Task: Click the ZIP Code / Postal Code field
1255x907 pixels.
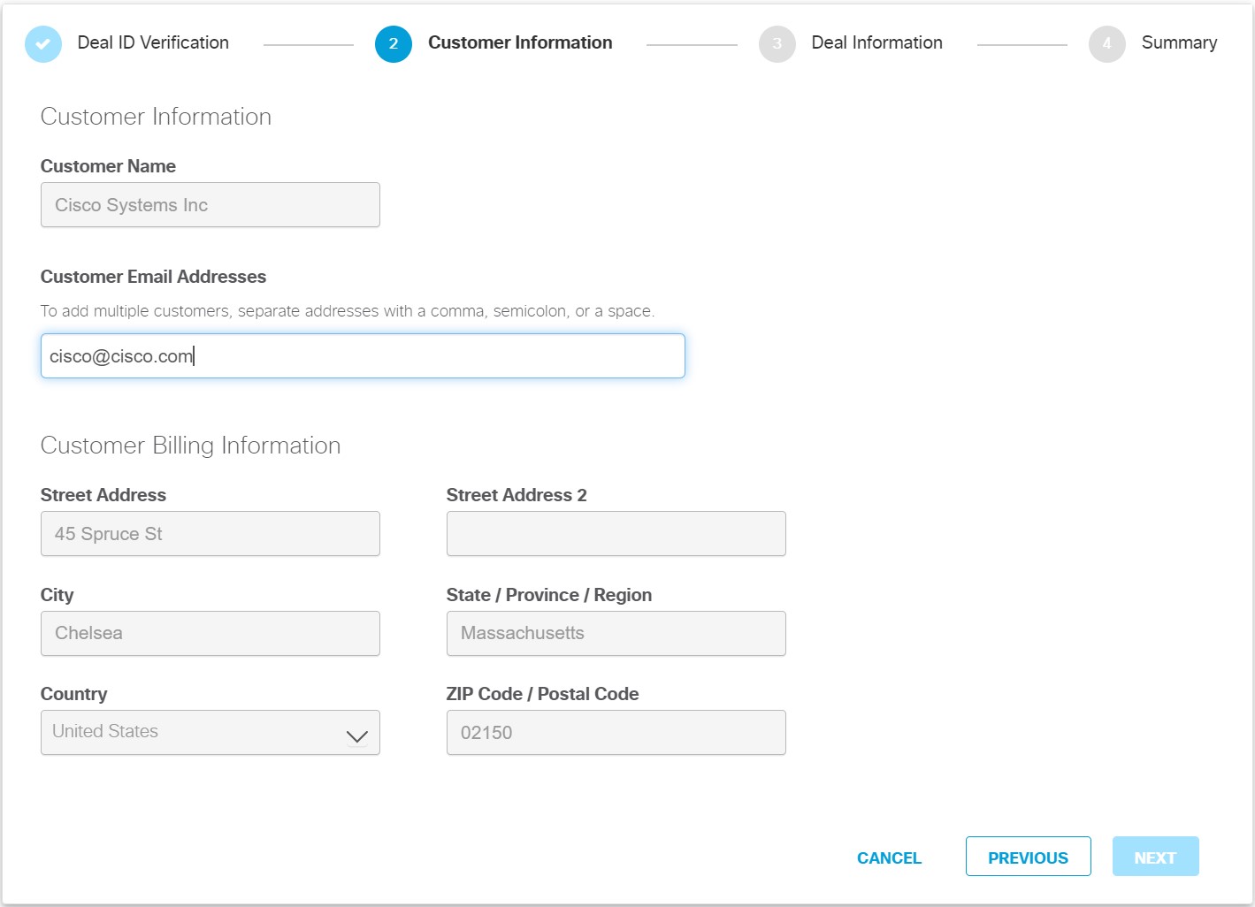Action: click(x=616, y=733)
